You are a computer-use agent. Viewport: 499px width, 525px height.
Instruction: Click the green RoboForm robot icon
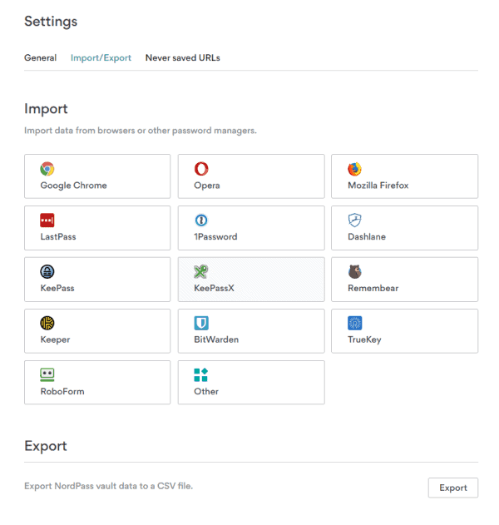click(x=47, y=374)
